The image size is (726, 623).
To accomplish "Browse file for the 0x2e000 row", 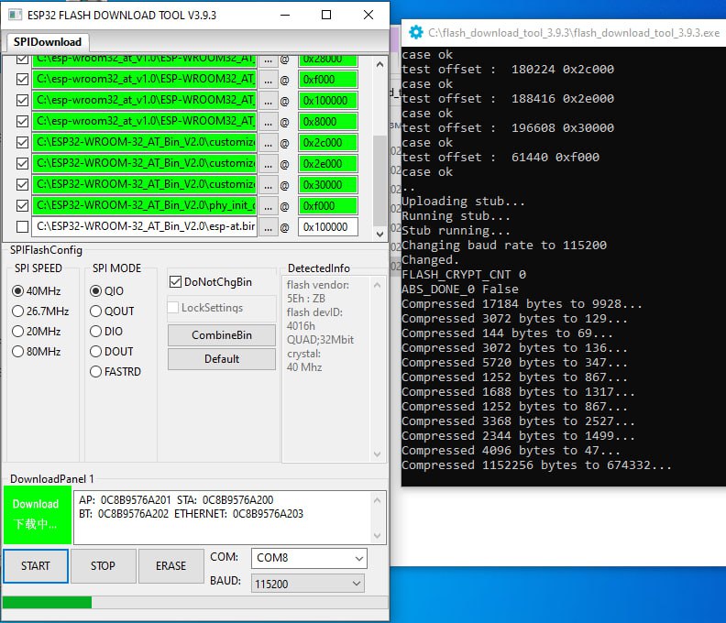I will pyautogui.click(x=268, y=164).
